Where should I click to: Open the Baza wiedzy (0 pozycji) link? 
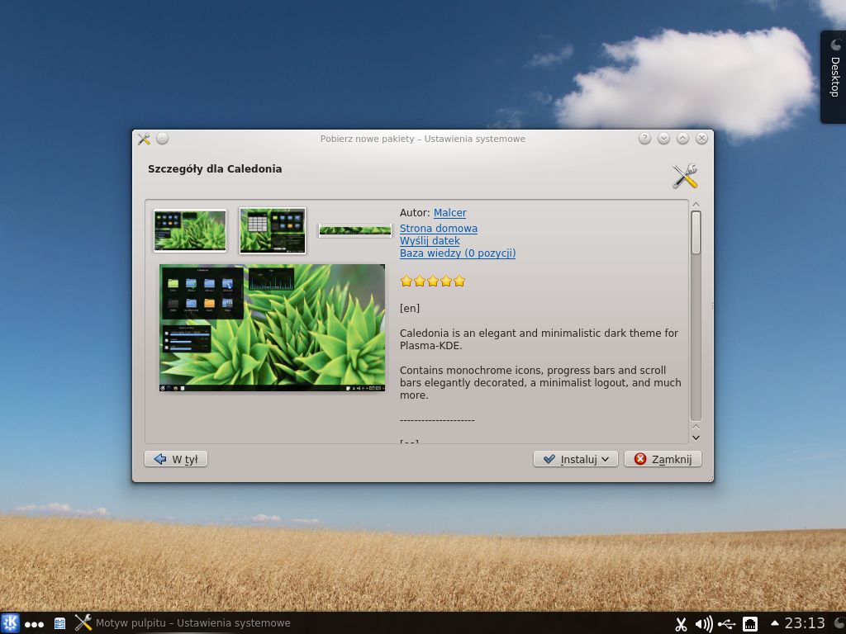(x=458, y=253)
